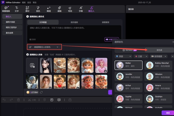Screen dimensions: 174x116
Task: Click the purple 確認 confirm button
Action: tap(168, 113)
